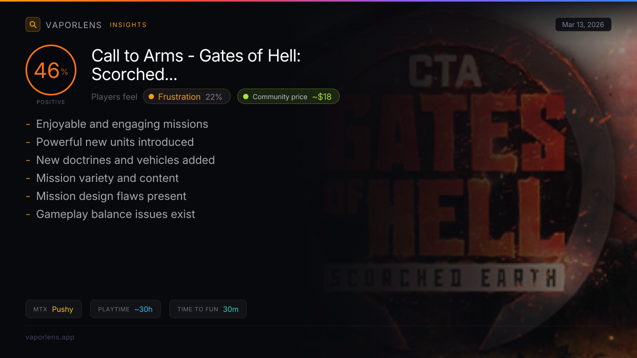Click the Community price ~$18 pill
The image size is (637, 358).
point(288,97)
